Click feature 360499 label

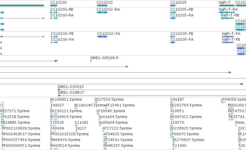(57, 128)
